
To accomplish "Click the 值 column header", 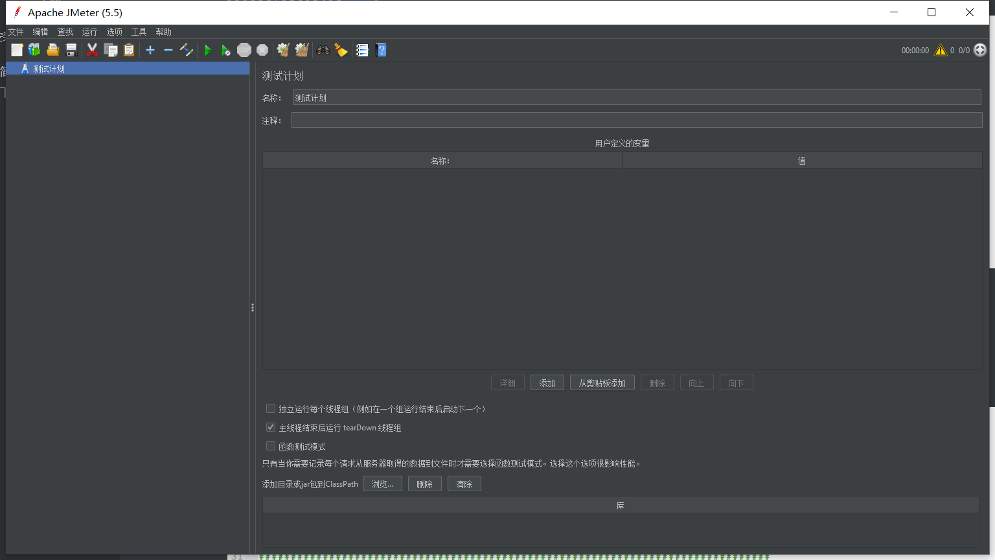I will click(802, 161).
